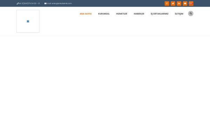Click the envelope icon beside Email
This screenshot has width=210, height=140.
click(45, 3)
